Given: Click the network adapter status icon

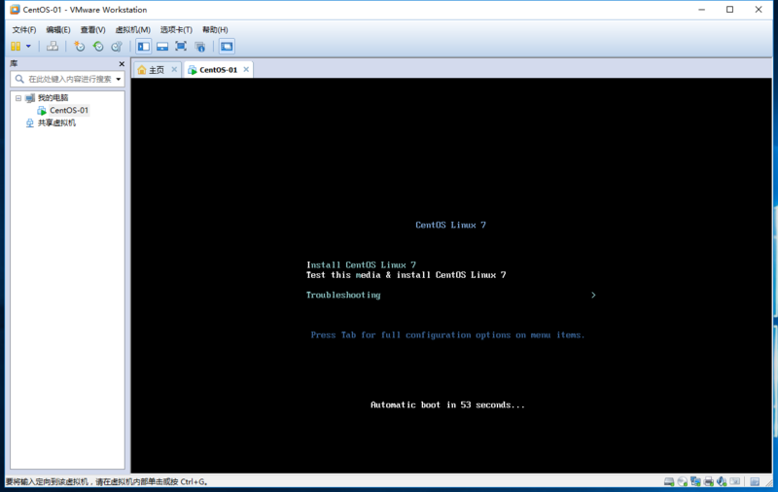Looking at the screenshot, I should (695, 481).
